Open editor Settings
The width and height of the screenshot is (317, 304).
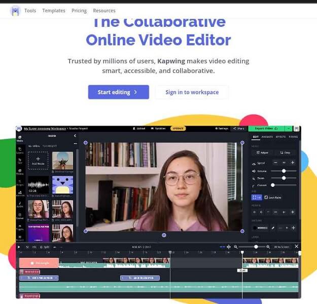coord(222,129)
